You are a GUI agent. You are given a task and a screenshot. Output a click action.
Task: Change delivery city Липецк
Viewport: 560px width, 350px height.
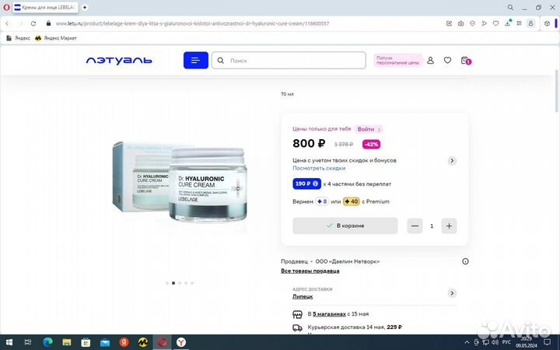tap(303, 296)
